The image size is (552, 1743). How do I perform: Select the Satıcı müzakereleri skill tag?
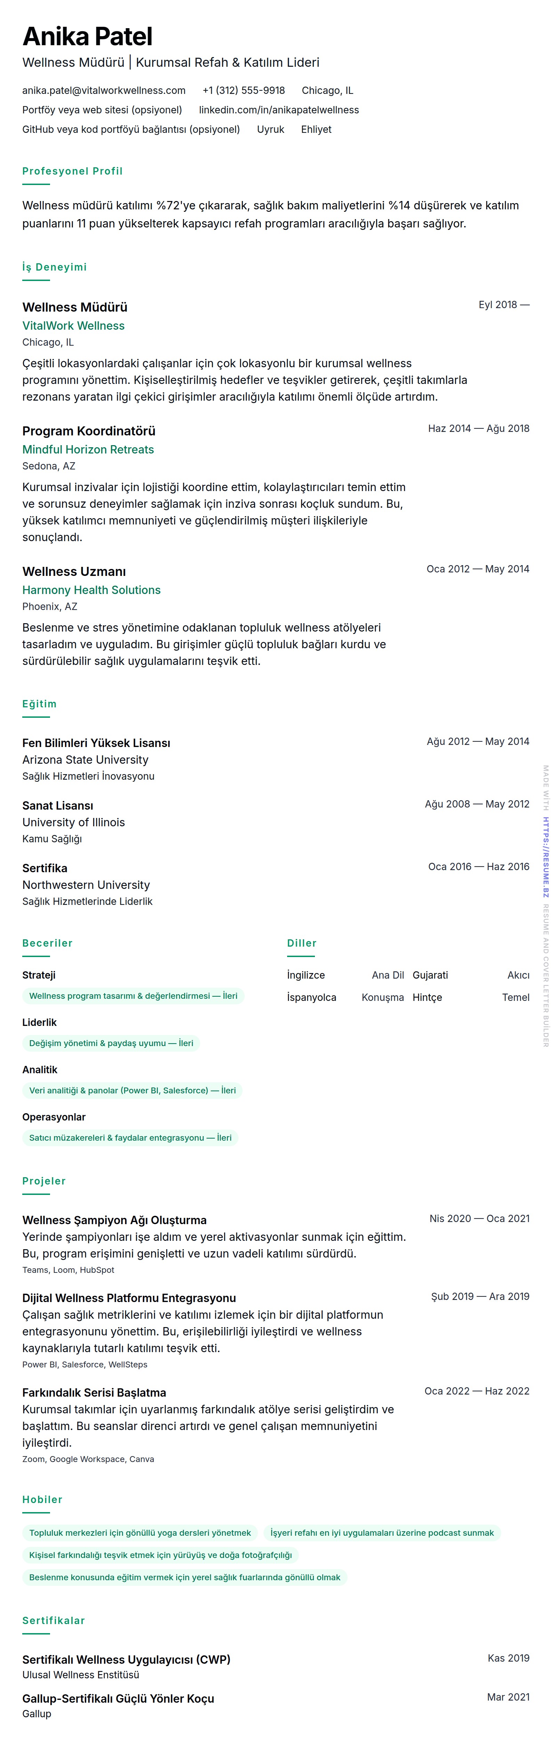click(130, 1138)
